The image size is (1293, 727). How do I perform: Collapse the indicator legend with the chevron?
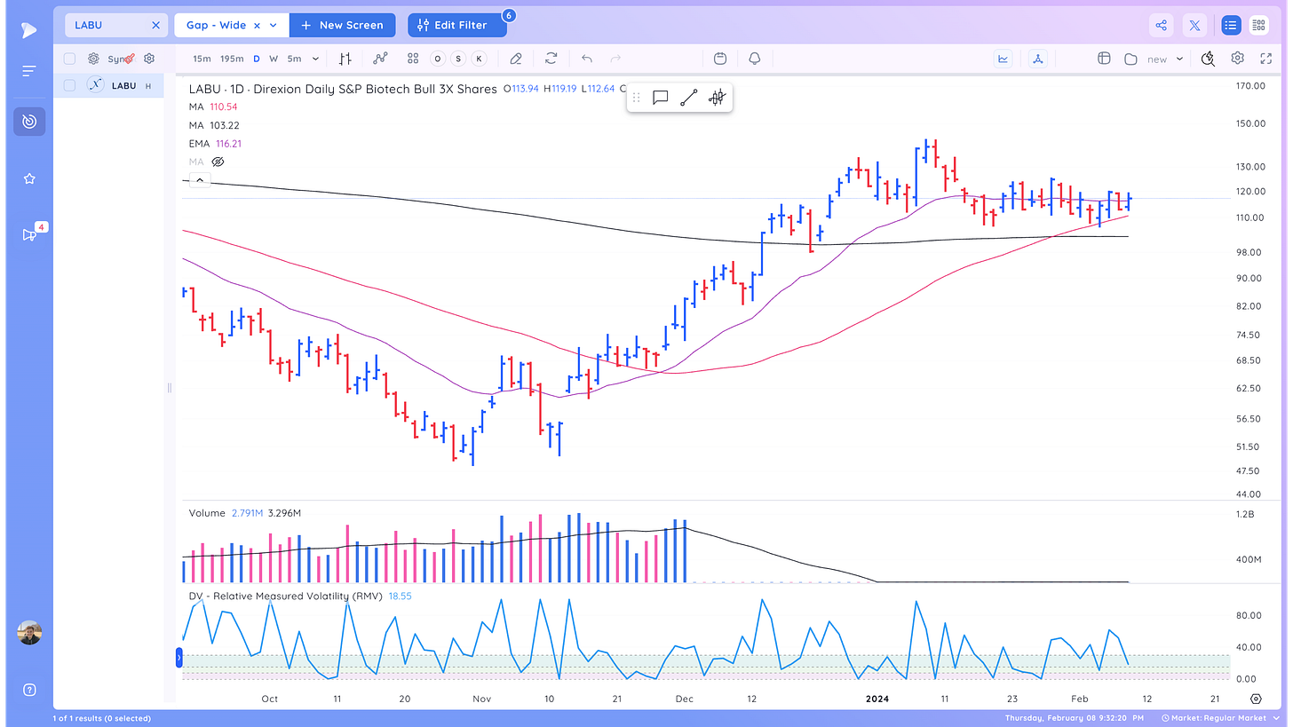coord(200,180)
